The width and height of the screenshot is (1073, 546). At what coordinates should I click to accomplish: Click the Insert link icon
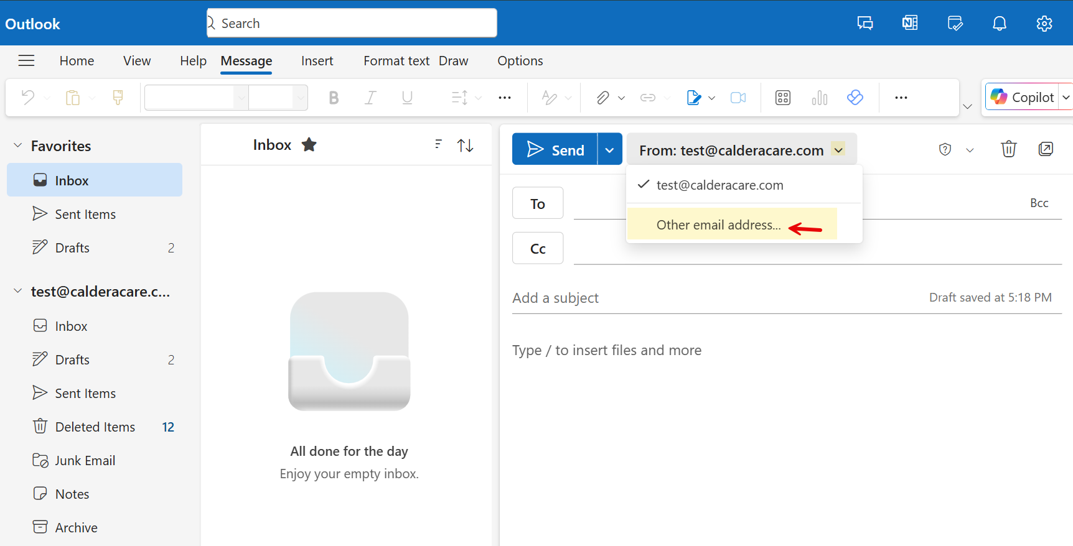point(648,98)
